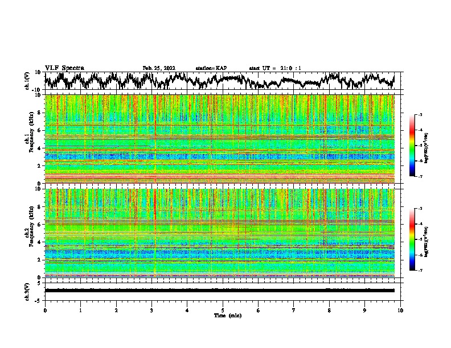Click time tick label '5' on the x-axis
The image size is (451, 348).
223,310
